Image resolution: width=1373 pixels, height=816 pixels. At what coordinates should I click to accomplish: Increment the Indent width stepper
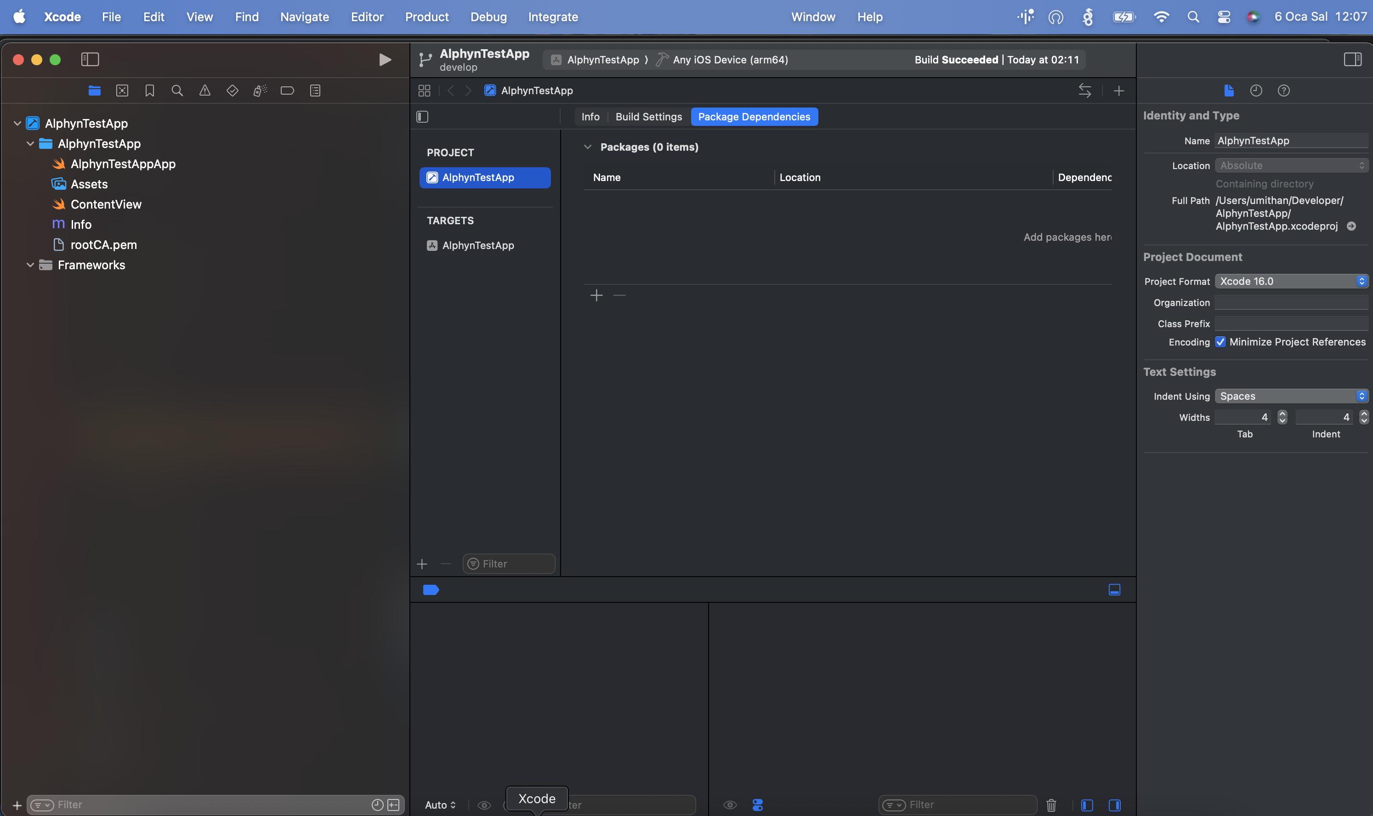click(1364, 414)
